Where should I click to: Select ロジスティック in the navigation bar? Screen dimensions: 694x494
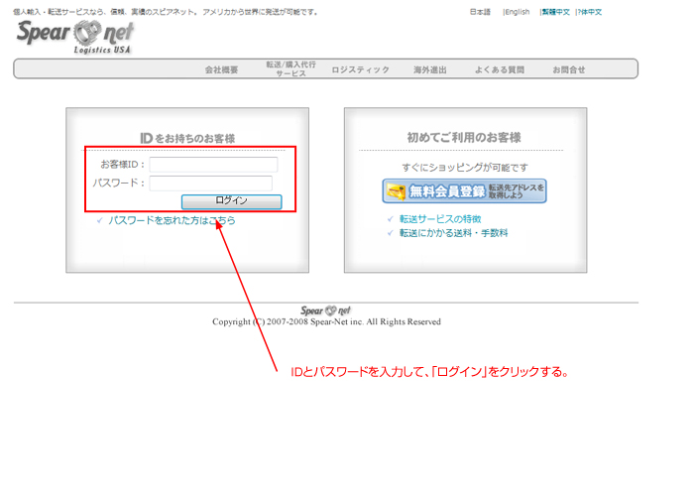[x=360, y=69]
